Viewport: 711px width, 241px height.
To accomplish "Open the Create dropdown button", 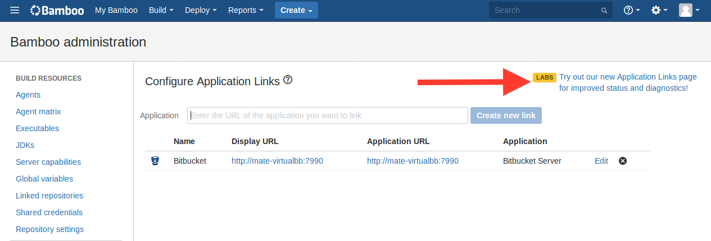I will pyautogui.click(x=296, y=10).
